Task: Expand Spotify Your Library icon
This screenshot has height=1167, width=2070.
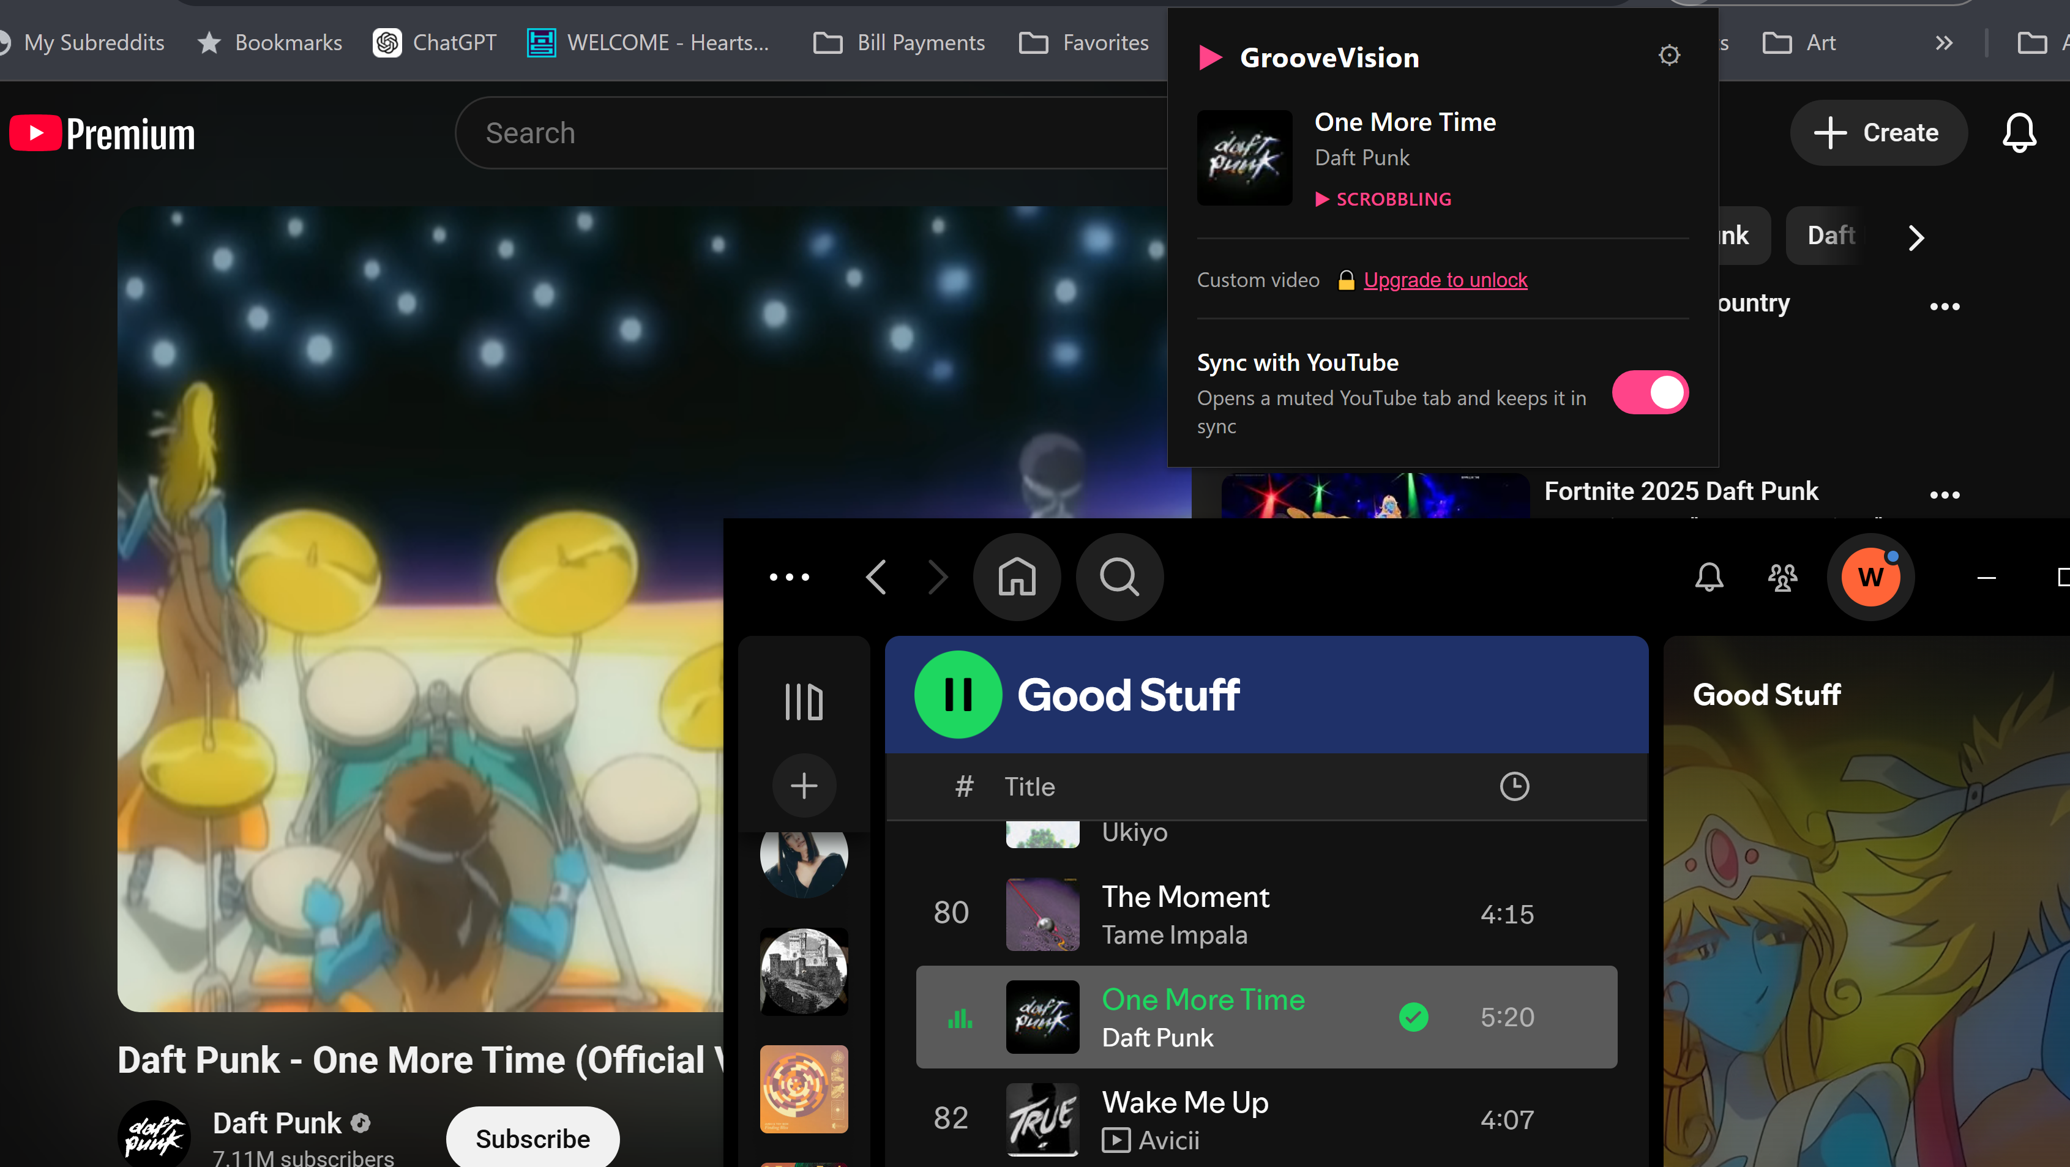Action: tap(804, 702)
